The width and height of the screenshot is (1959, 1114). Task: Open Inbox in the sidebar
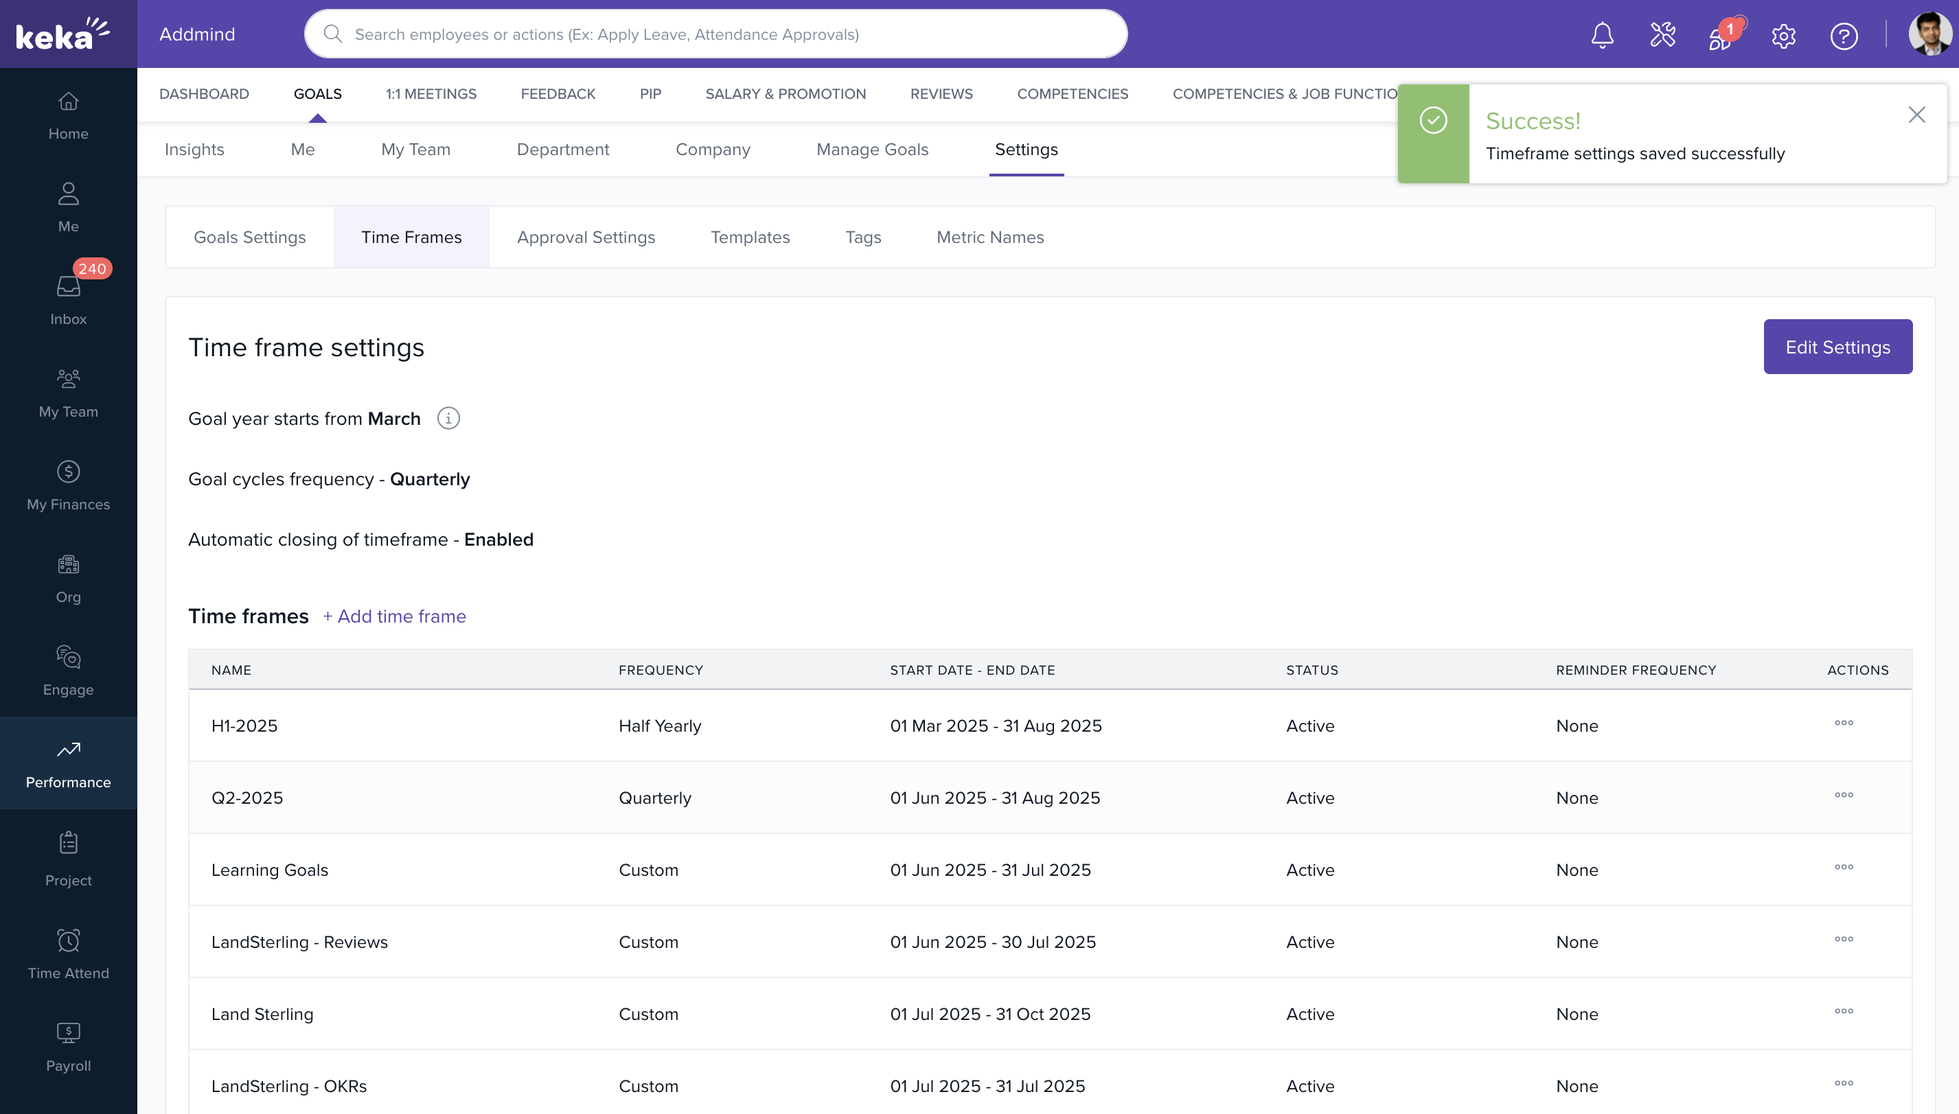(68, 299)
